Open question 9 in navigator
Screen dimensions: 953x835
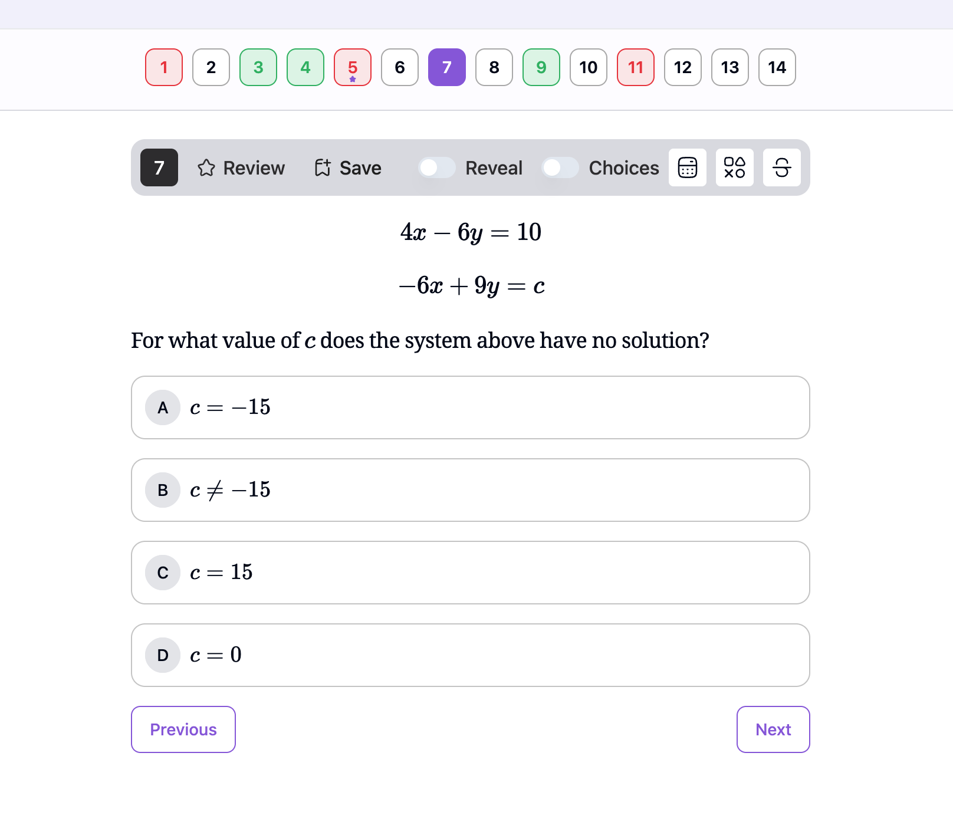(x=541, y=67)
